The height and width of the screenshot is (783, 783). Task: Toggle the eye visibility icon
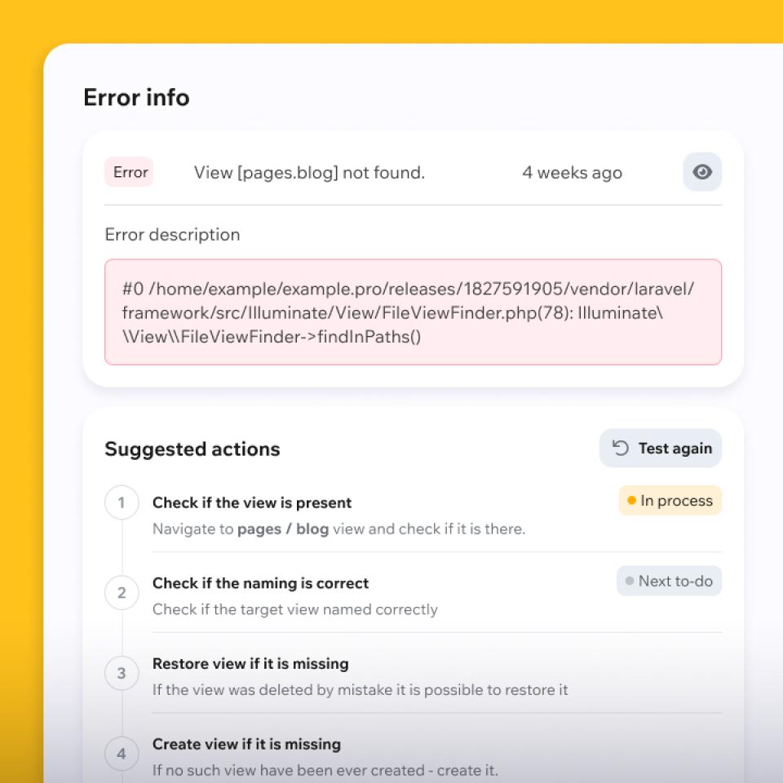click(701, 172)
